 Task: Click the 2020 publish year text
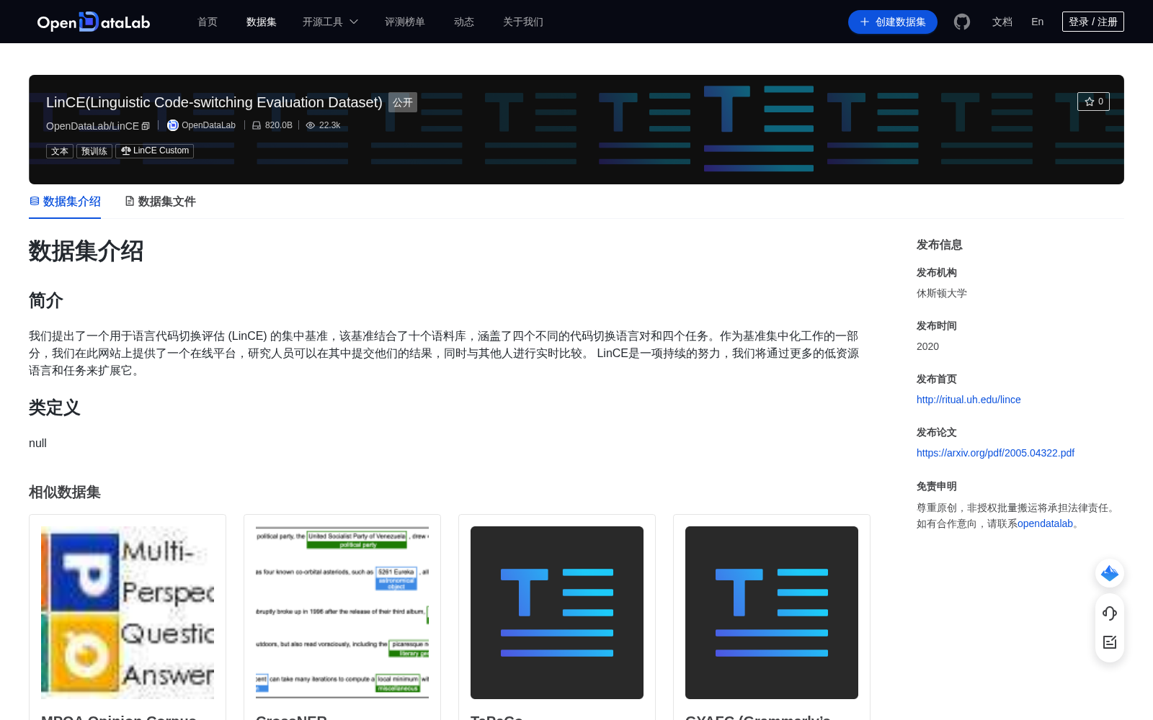click(927, 346)
